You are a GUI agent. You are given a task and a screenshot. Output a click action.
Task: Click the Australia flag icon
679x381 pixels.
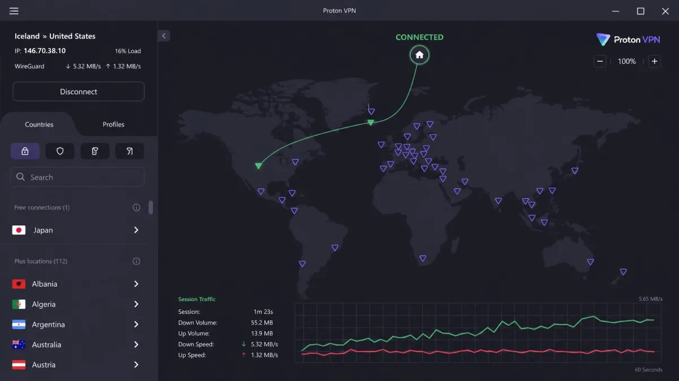[x=19, y=344]
